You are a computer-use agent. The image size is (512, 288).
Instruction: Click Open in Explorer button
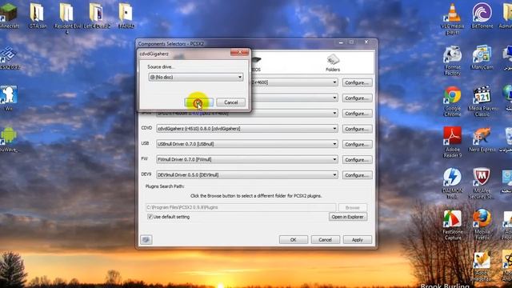pyautogui.click(x=348, y=217)
